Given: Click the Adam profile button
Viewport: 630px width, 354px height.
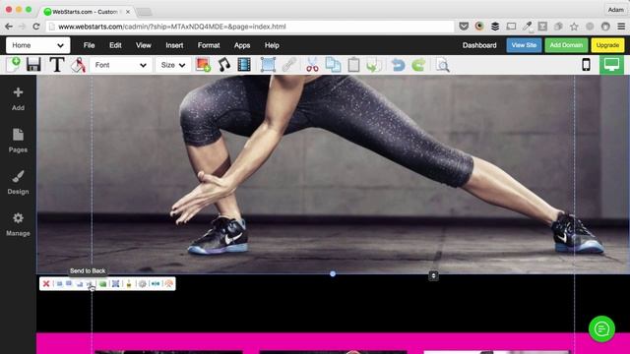Looking at the screenshot, I should pyautogui.click(x=615, y=10).
